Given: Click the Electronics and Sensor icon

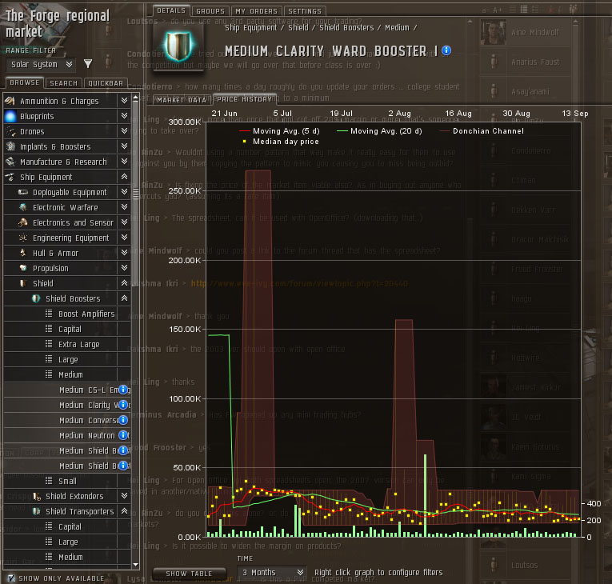Looking at the screenshot, I should click(x=23, y=223).
